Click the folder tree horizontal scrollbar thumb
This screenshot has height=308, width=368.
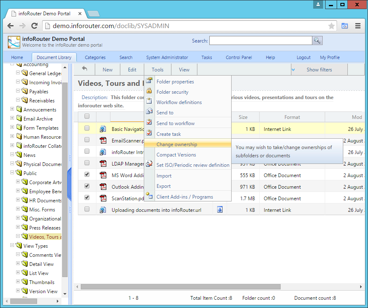click(24, 301)
